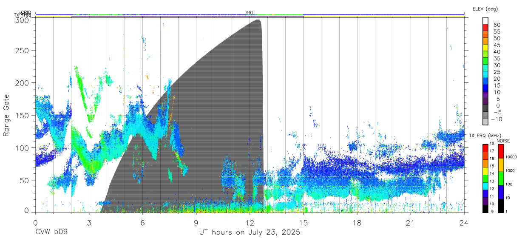Pick the white top swatch of the ELEV bar
The width and height of the screenshot is (522, 241).
click(485, 21)
